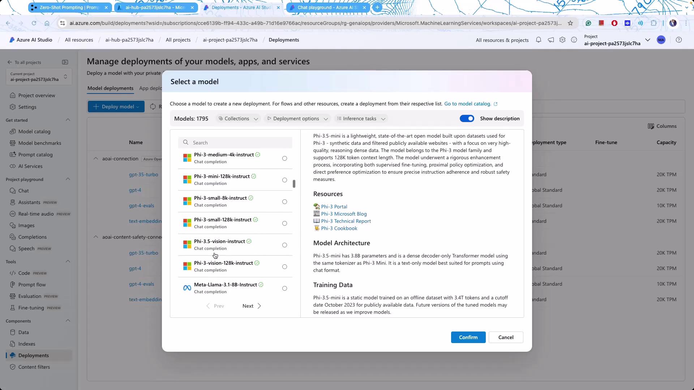Open the Phi-3 Technical Report link
The image size is (694, 390).
pos(346,221)
